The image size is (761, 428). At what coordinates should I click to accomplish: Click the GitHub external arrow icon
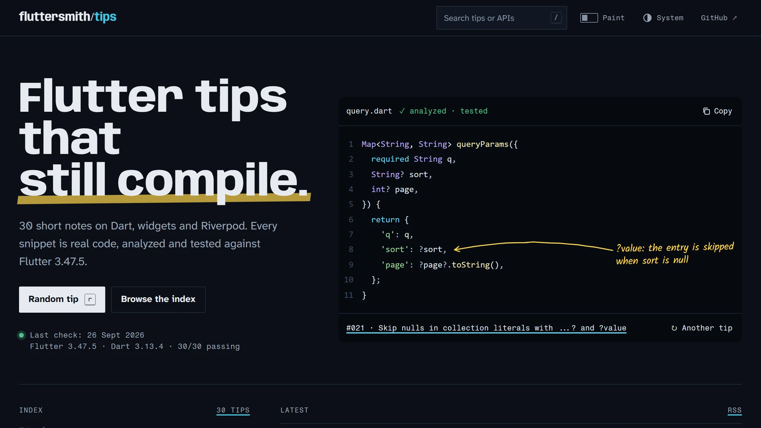tap(734, 18)
